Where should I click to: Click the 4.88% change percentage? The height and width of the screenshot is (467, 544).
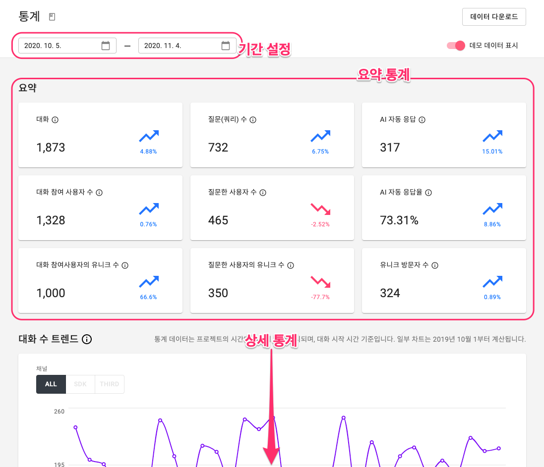click(148, 152)
